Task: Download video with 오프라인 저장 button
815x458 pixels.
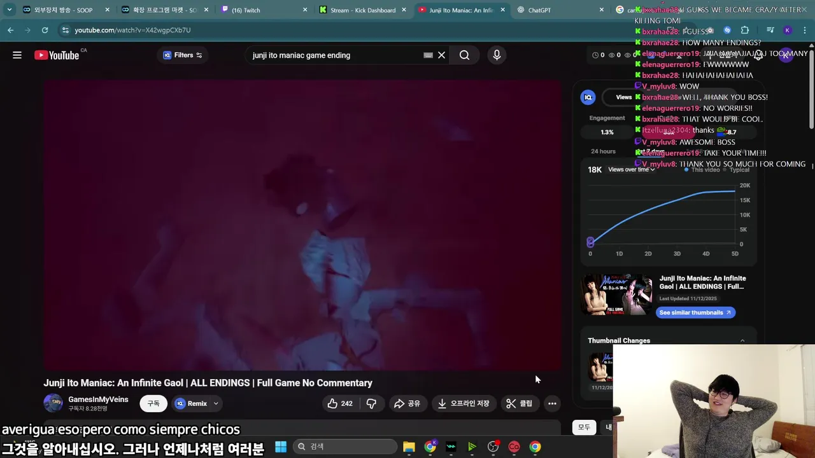Action: (x=463, y=403)
